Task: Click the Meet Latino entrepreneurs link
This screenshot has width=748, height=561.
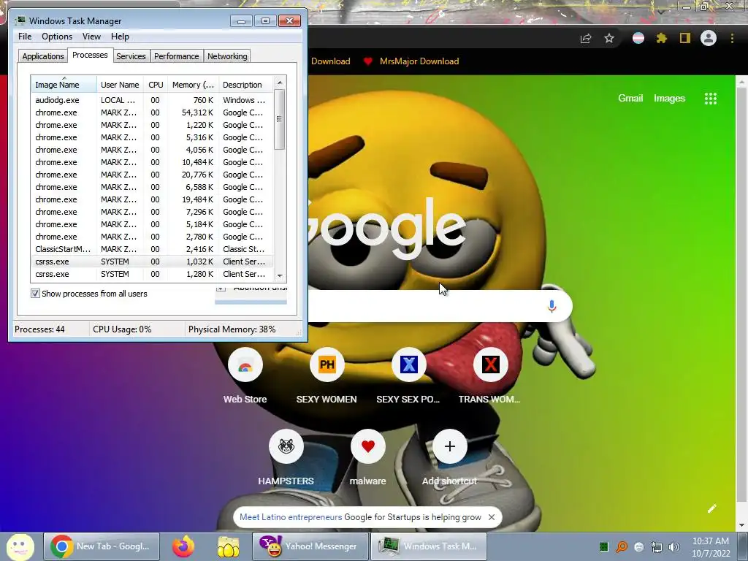Action: point(291,517)
